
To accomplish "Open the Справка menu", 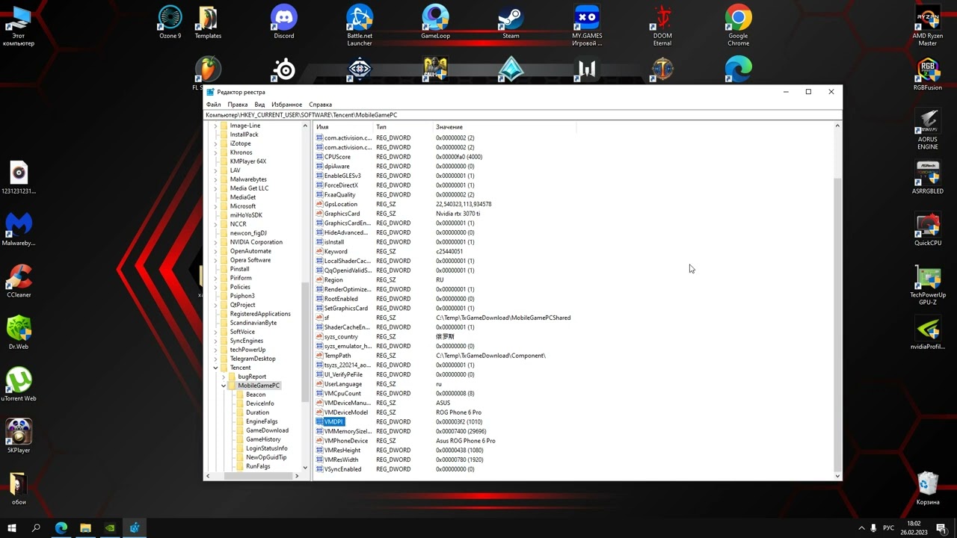I will (x=320, y=105).
